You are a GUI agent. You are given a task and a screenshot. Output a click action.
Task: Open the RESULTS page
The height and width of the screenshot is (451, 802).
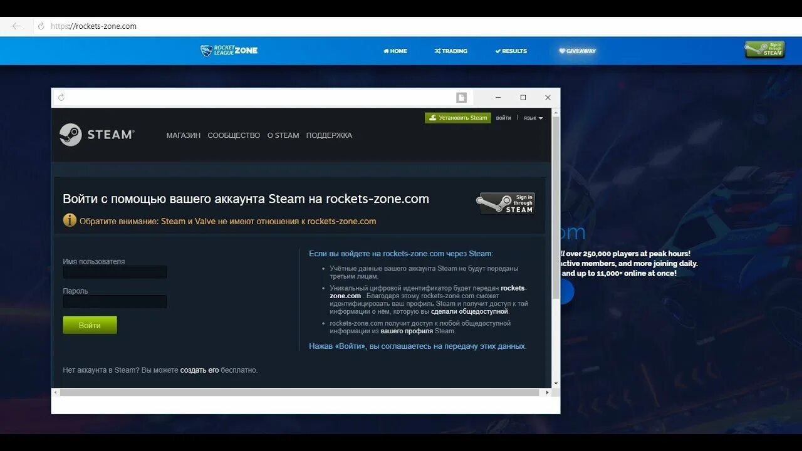[511, 51]
